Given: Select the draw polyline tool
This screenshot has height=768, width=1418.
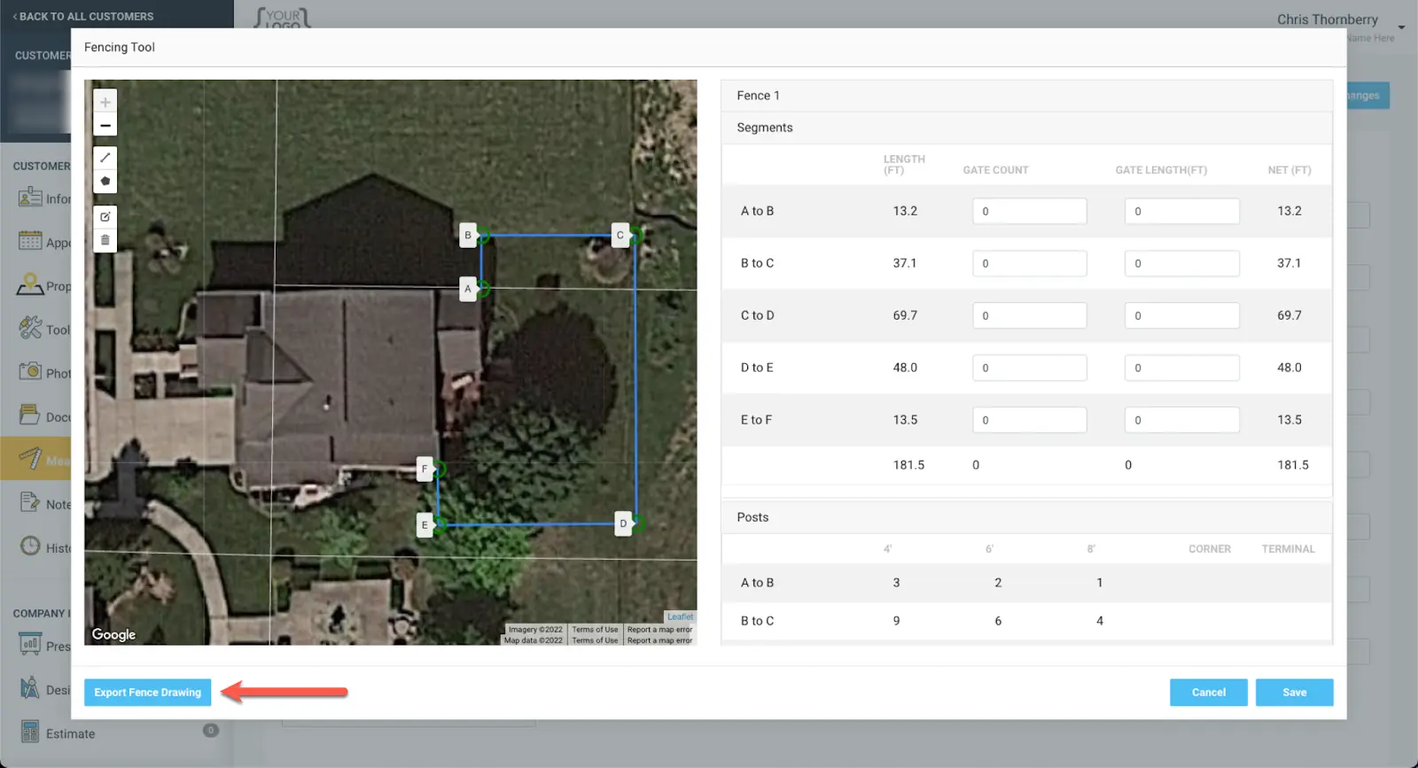Looking at the screenshot, I should point(105,158).
